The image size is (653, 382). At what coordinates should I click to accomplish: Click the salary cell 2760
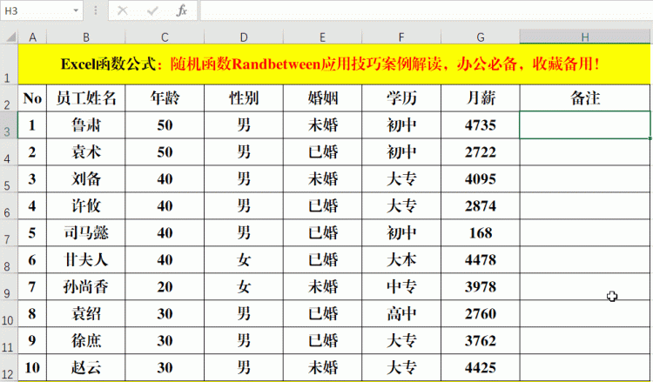[480, 313]
